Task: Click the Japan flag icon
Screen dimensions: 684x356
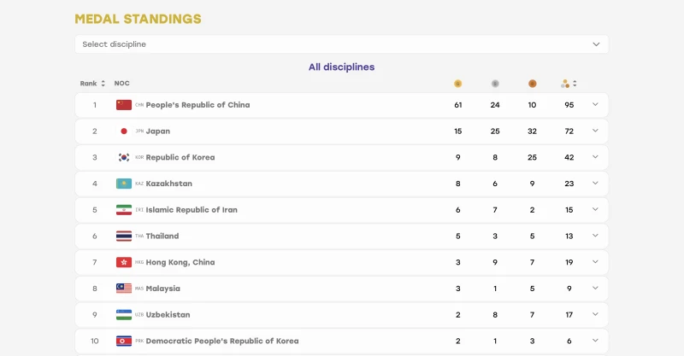Action: pos(124,131)
